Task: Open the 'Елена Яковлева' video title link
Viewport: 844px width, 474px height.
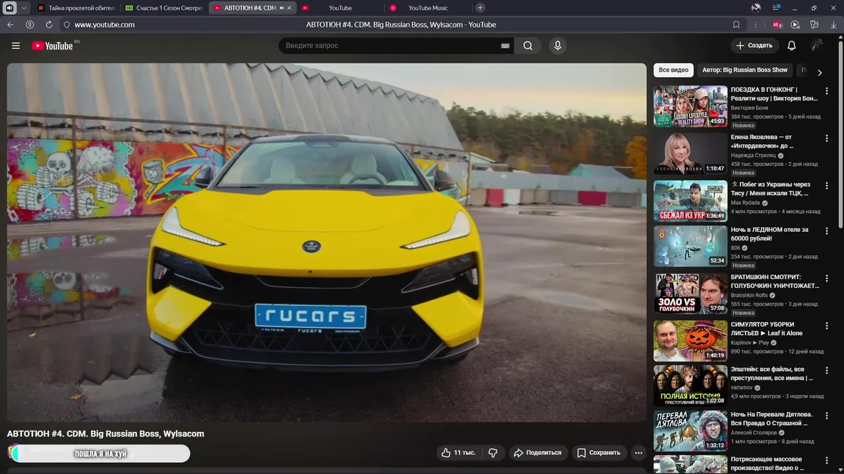Action: point(762,142)
